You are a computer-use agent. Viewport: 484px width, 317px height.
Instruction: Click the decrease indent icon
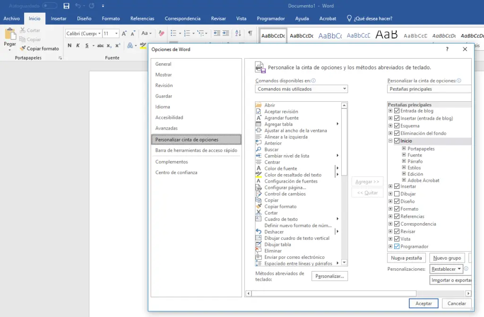click(x=217, y=33)
